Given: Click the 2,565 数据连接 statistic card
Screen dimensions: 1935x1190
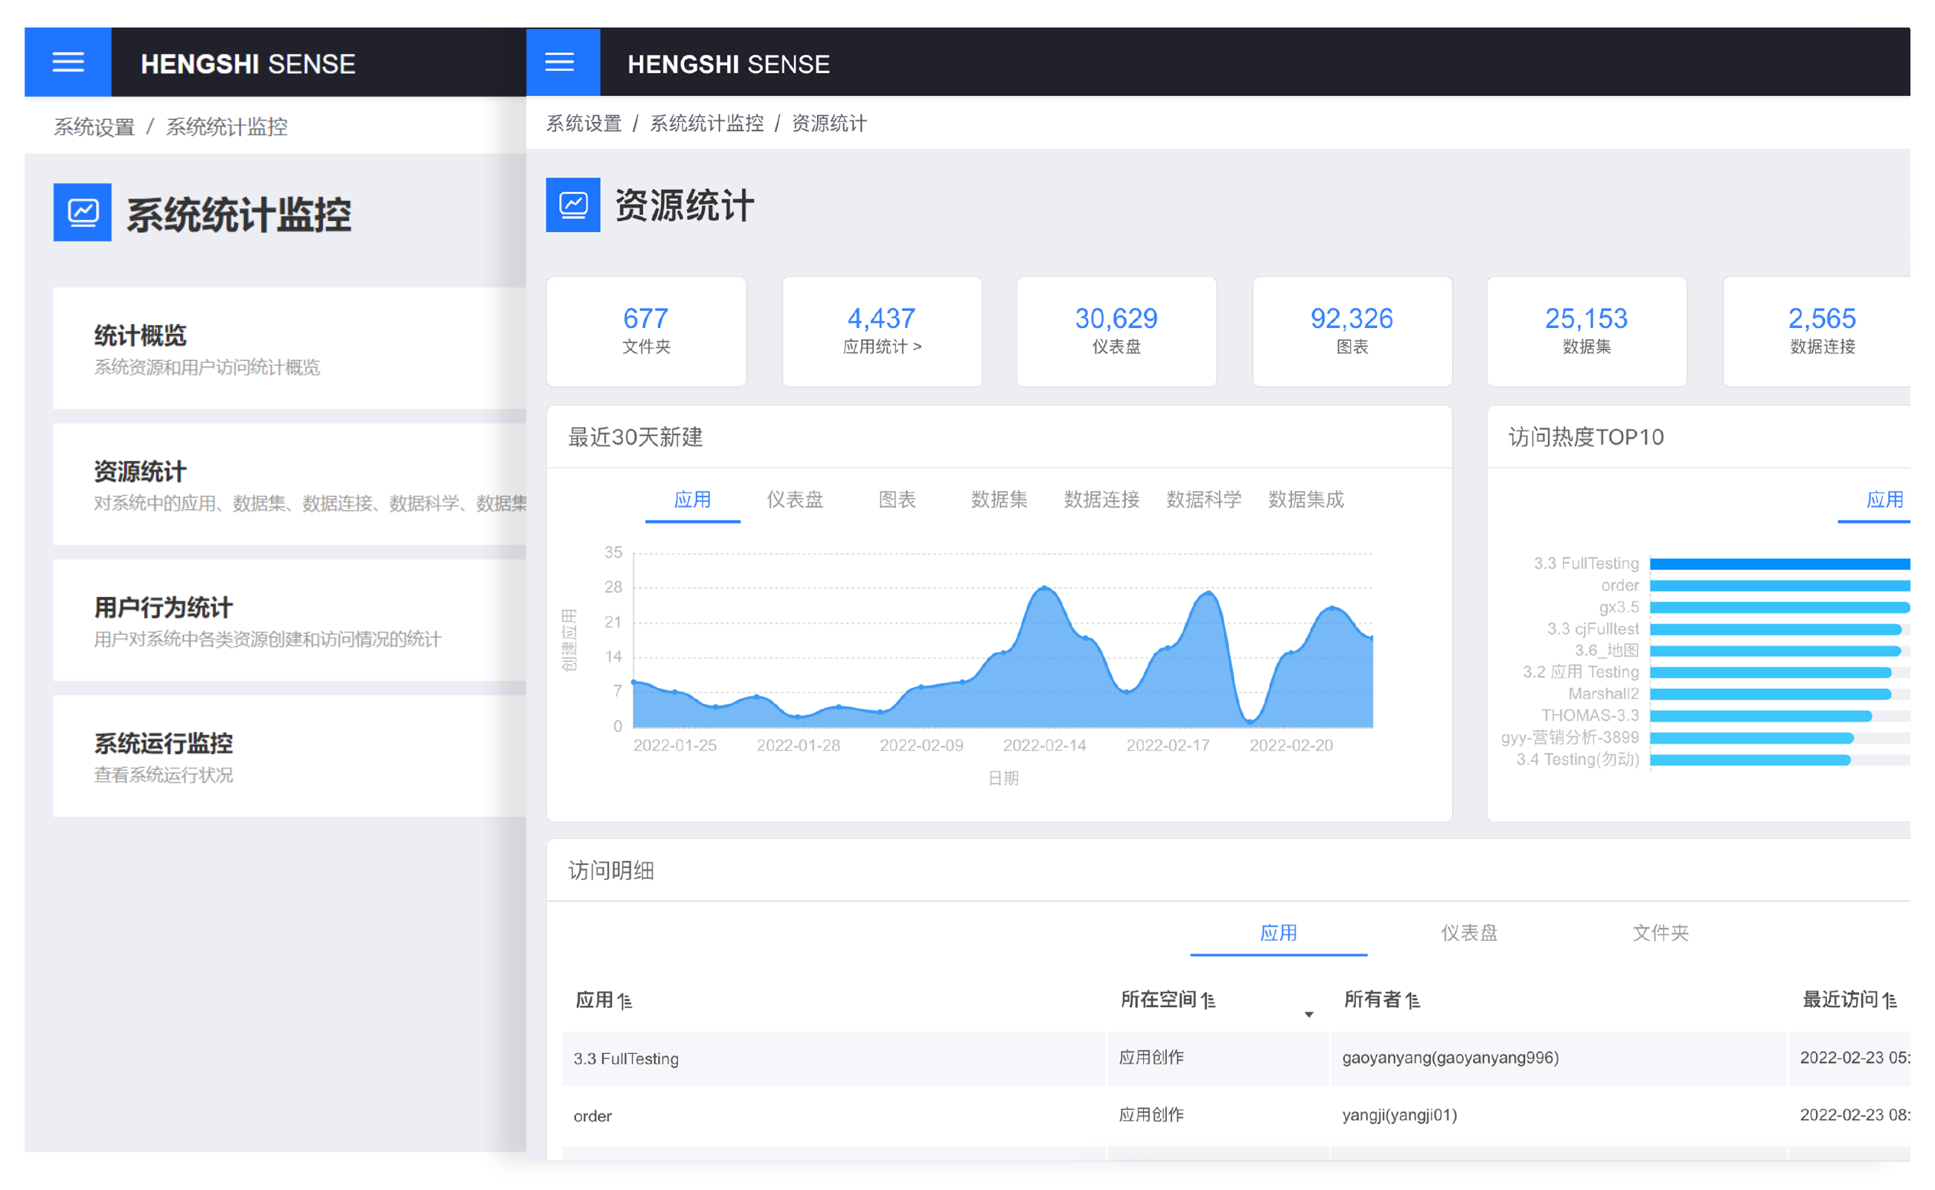Looking at the screenshot, I should (1817, 332).
